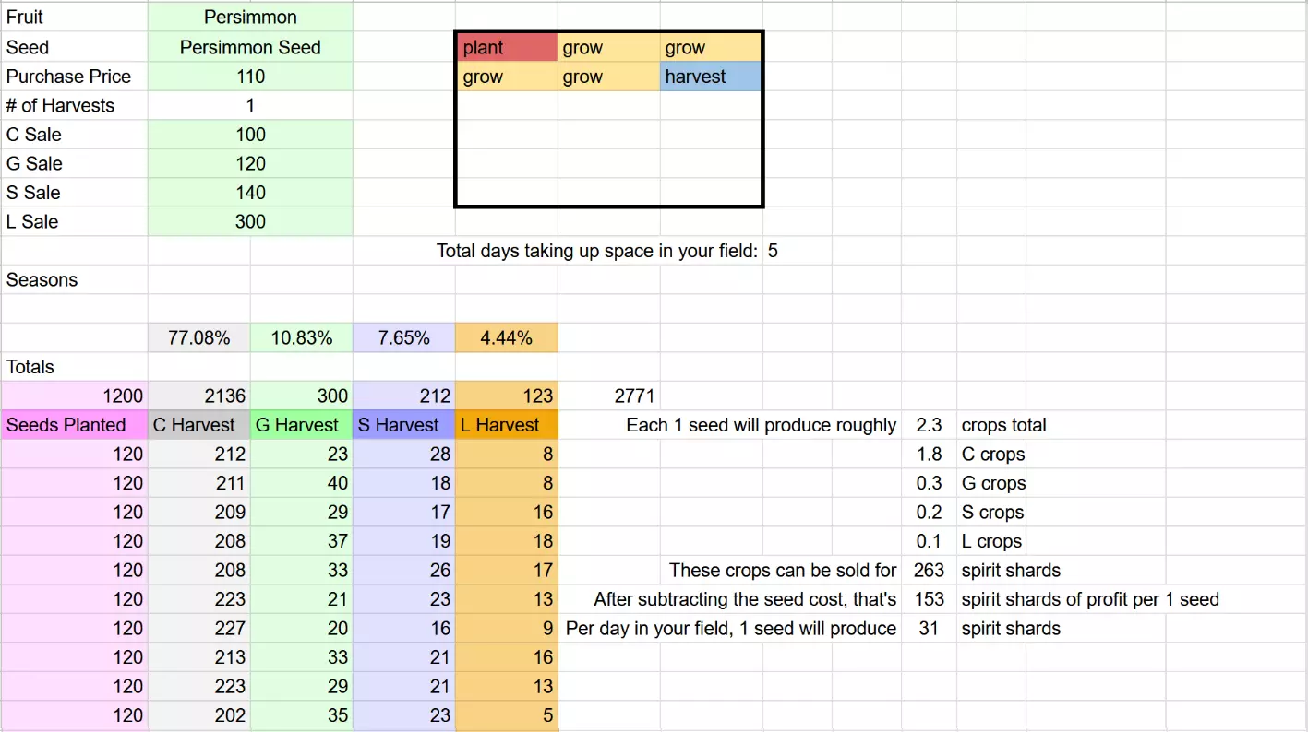Click the 153 profit value cell
The width and height of the screenshot is (1308, 732).
(929, 599)
